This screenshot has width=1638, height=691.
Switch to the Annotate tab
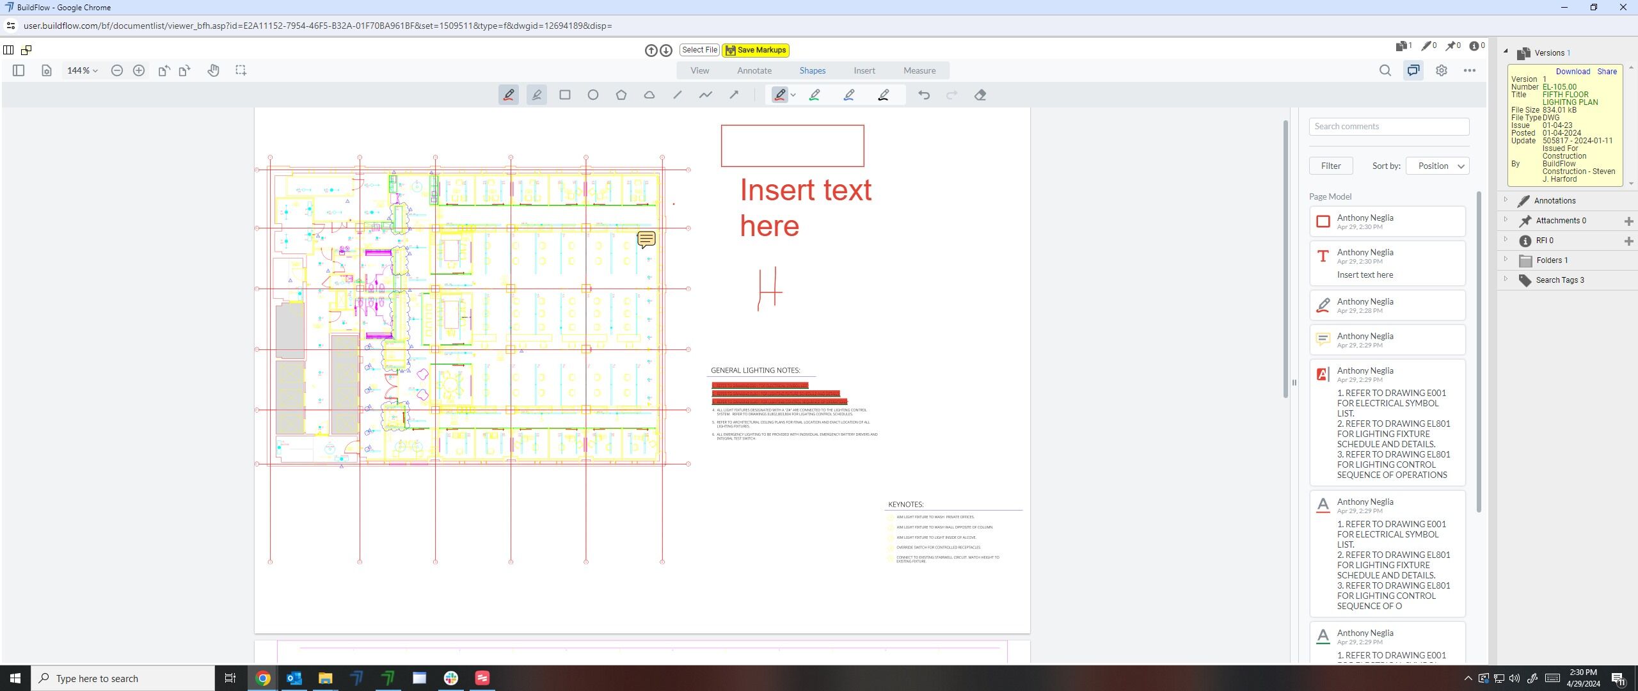coord(754,70)
